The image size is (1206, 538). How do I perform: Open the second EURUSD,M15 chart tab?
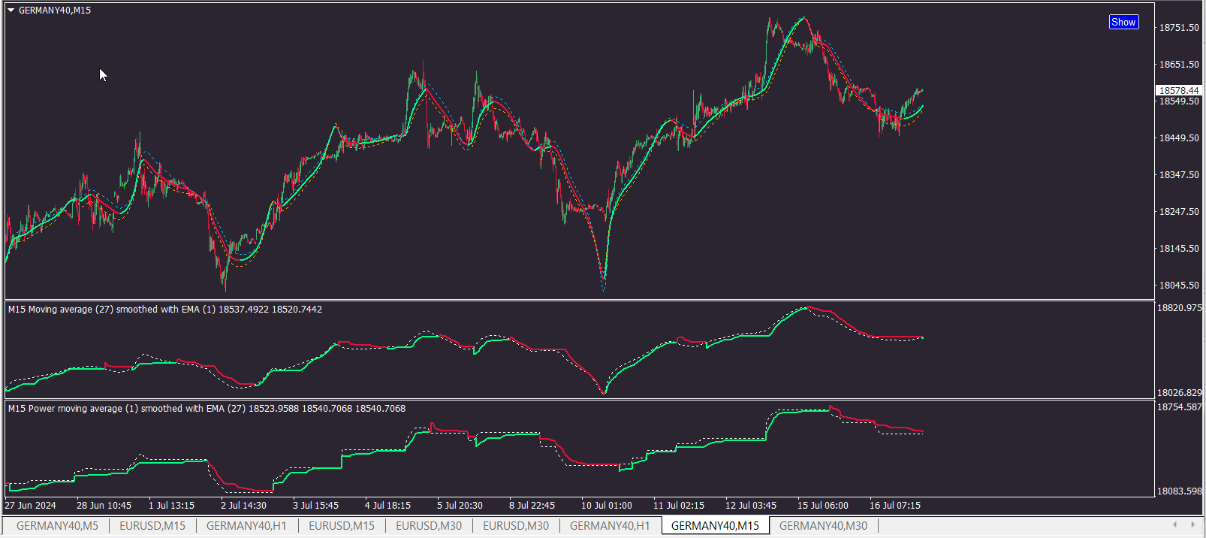[x=342, y=526]
